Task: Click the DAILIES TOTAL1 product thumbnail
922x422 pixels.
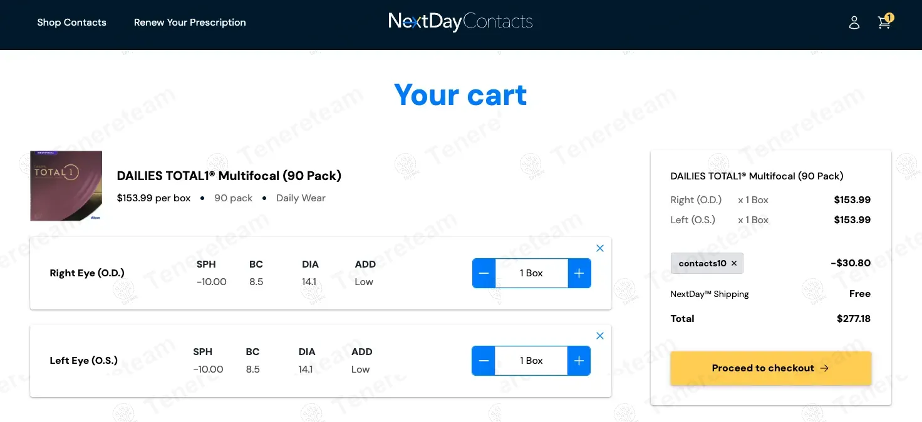Action: (66, 186)
